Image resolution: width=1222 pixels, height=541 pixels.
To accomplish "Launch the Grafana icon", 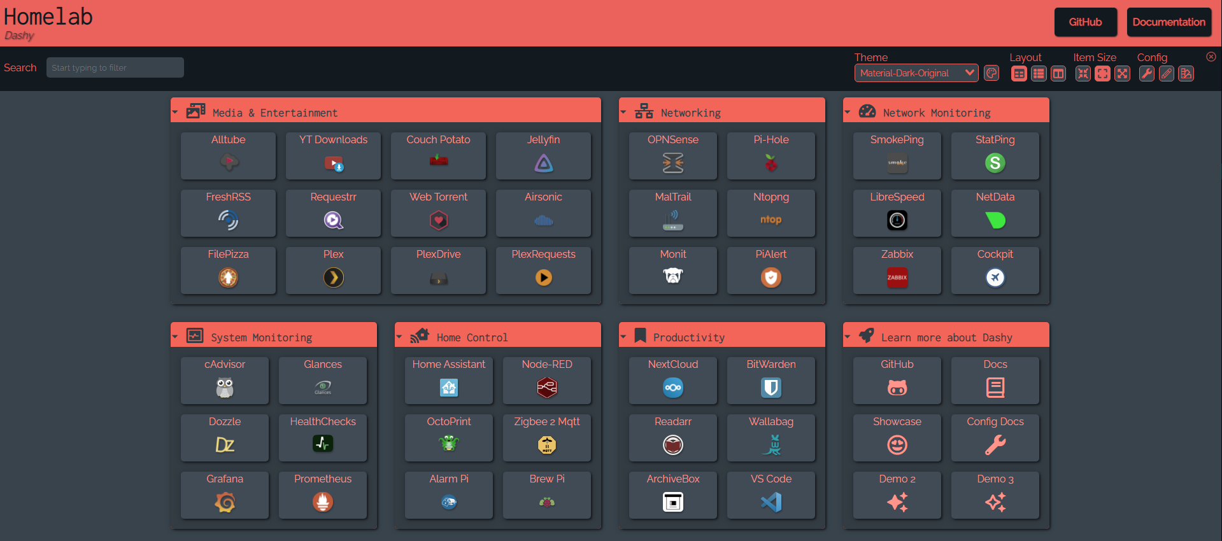I will (x=225, y=502).
